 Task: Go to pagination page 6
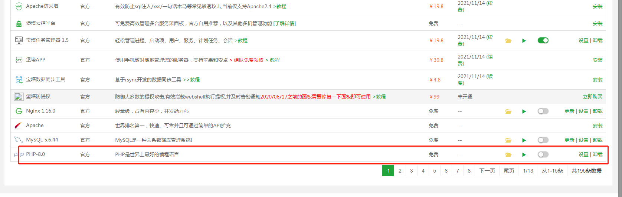pos(446,171)
